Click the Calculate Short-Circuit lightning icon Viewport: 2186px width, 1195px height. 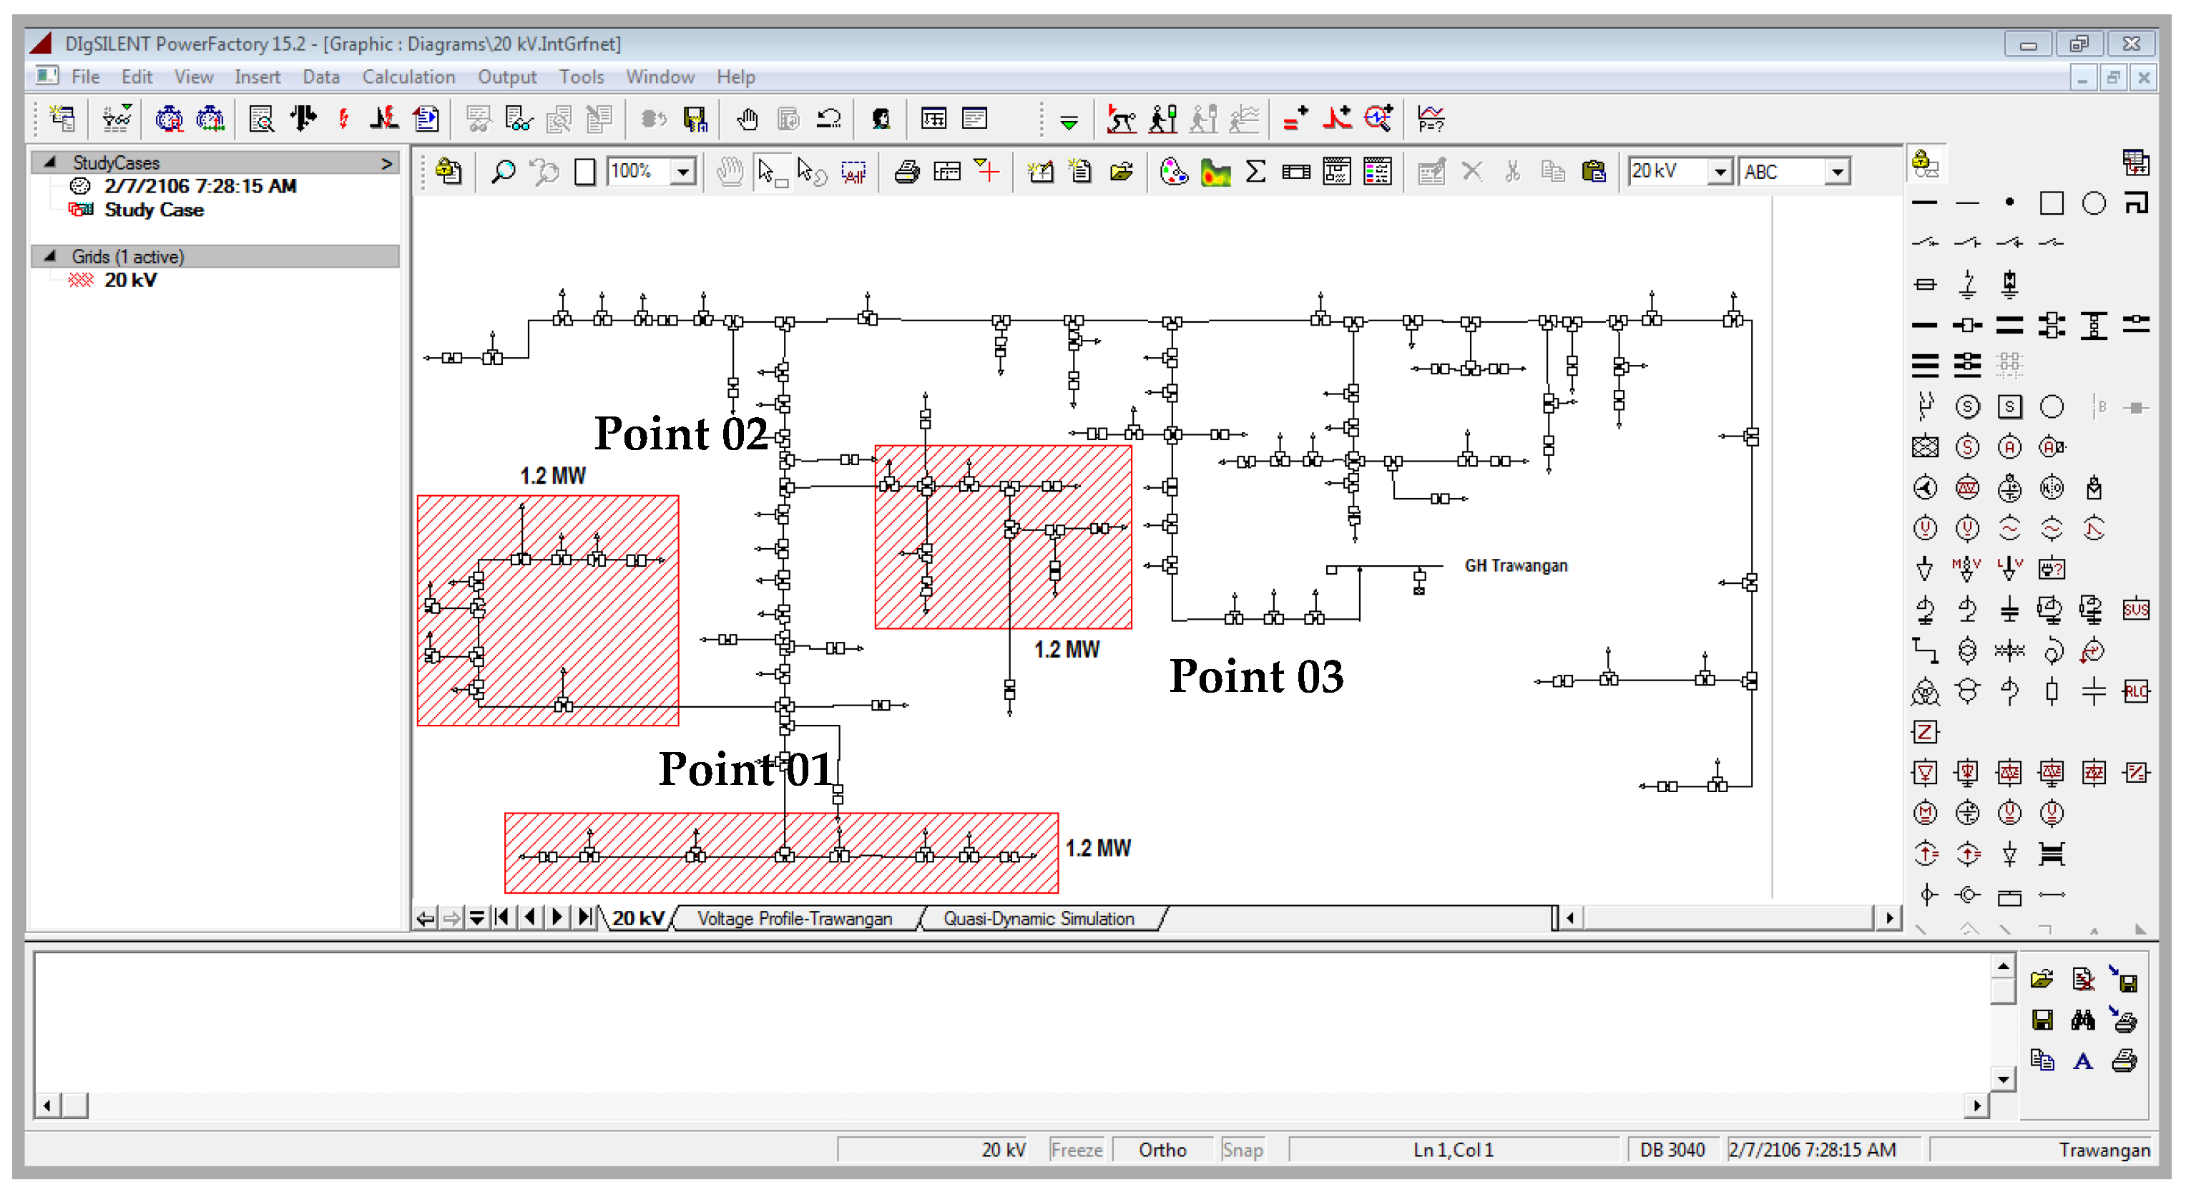[x=343, y=119]
